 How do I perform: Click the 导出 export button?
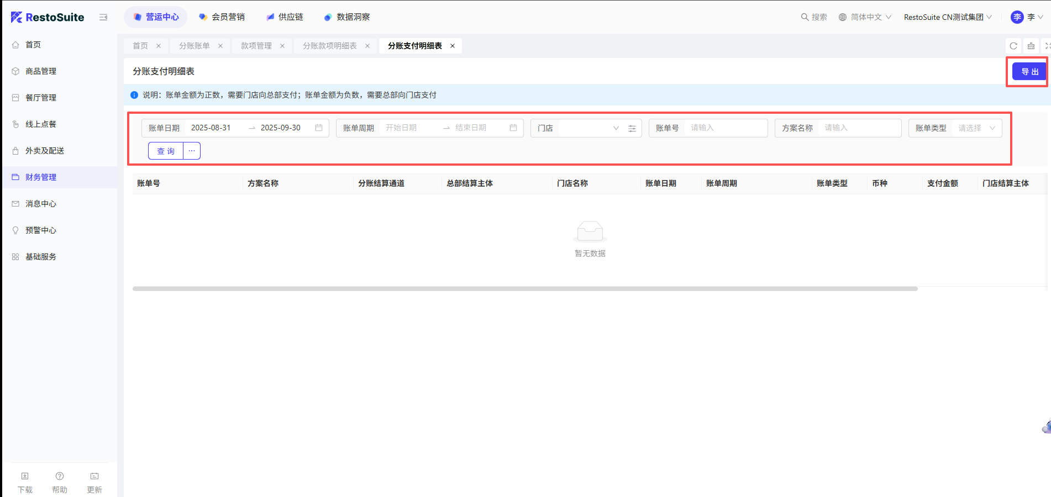point(1029,72)
